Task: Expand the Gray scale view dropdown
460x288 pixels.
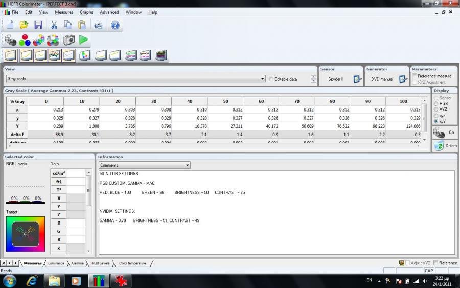Action: point(263,79)
